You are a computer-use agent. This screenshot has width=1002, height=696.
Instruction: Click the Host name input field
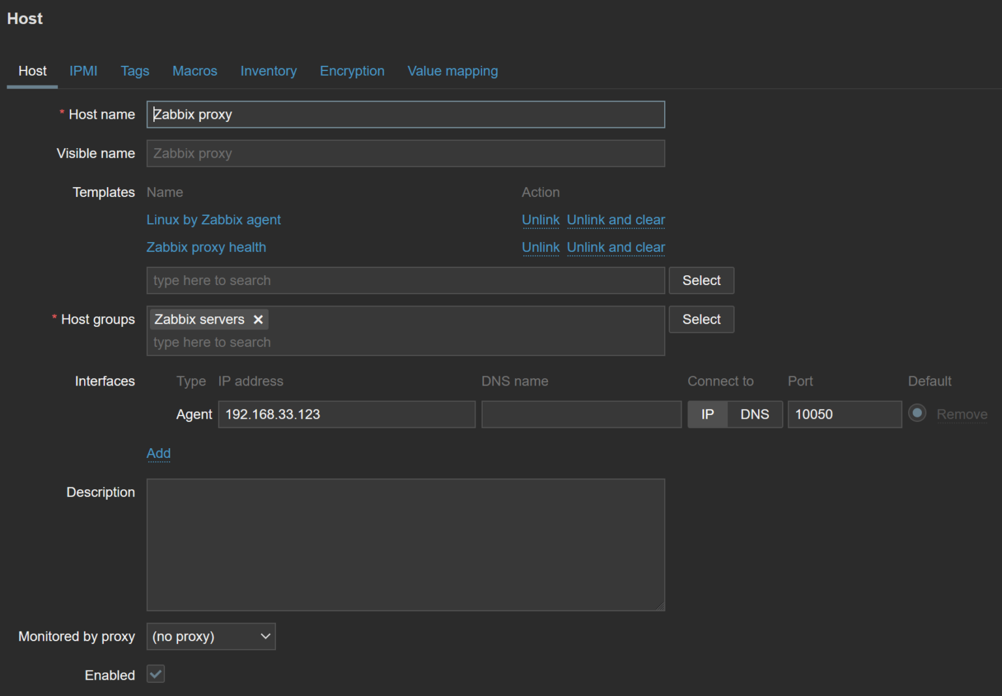tap(405, 115)
